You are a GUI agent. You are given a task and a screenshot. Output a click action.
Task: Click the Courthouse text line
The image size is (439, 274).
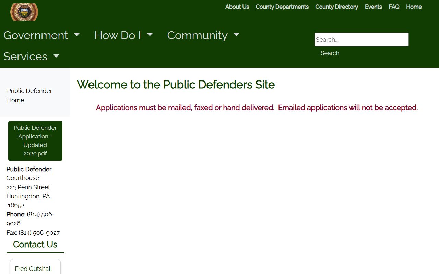[23, 178]
